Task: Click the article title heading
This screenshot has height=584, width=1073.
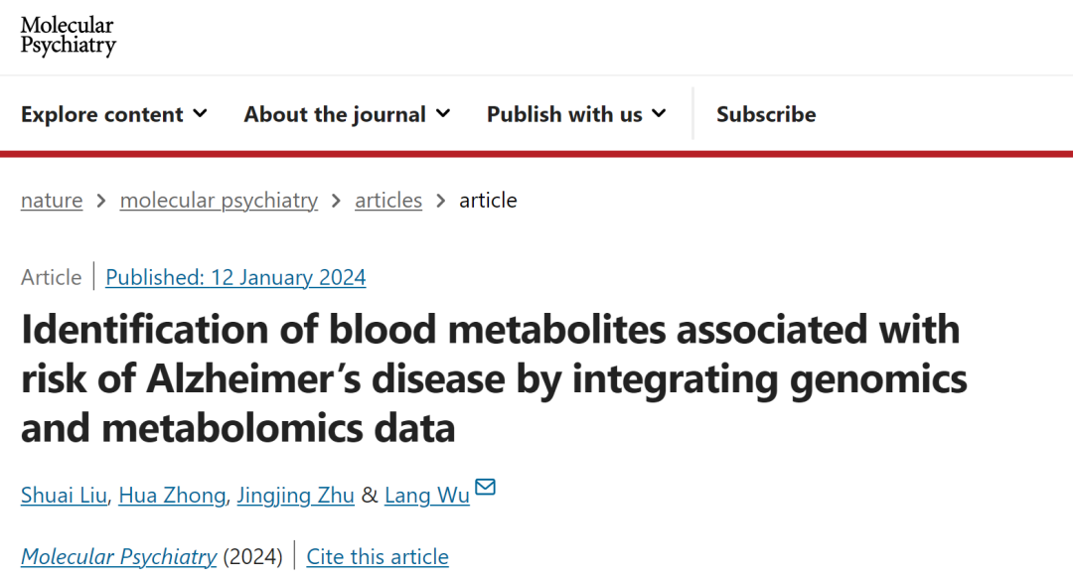Action: [494, 378]
